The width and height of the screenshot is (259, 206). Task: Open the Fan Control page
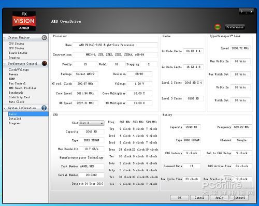coord(17,83)
